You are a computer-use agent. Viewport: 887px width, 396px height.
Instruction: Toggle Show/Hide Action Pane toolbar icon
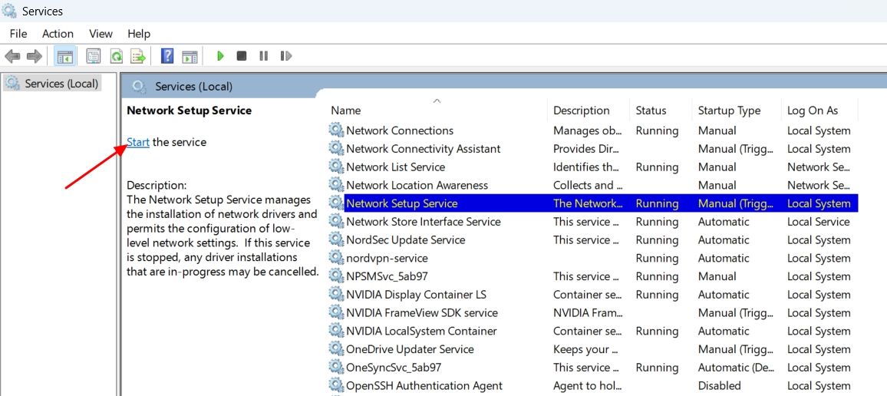pyautogui.click(x=190, y=56)
